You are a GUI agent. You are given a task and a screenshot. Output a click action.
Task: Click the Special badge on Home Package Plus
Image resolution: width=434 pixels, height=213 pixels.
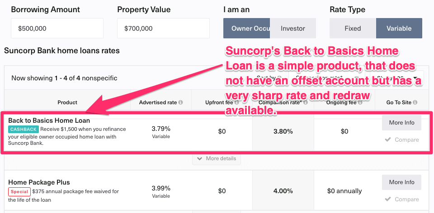(19, 191)
